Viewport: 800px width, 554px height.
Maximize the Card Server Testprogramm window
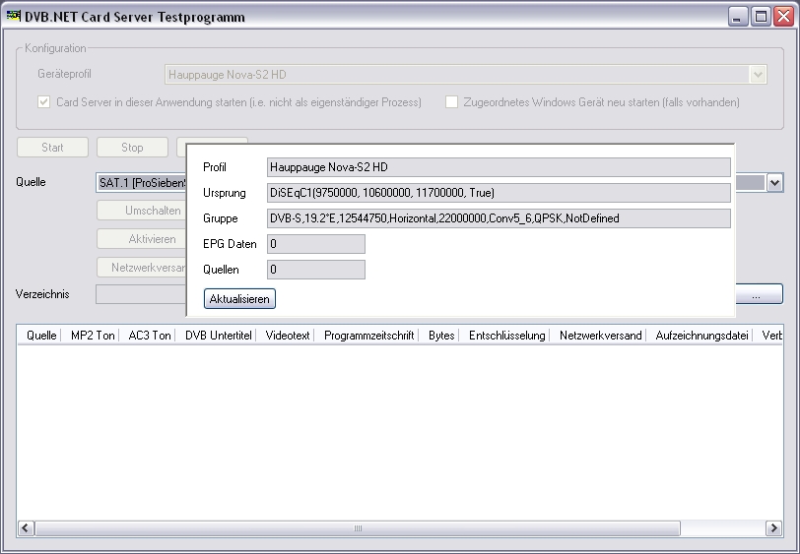pos(761,17)
